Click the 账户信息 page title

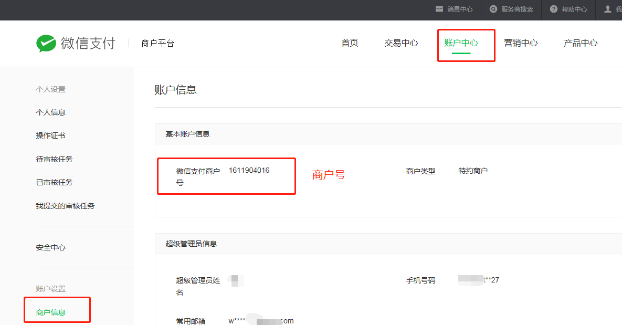click(175, 90)
